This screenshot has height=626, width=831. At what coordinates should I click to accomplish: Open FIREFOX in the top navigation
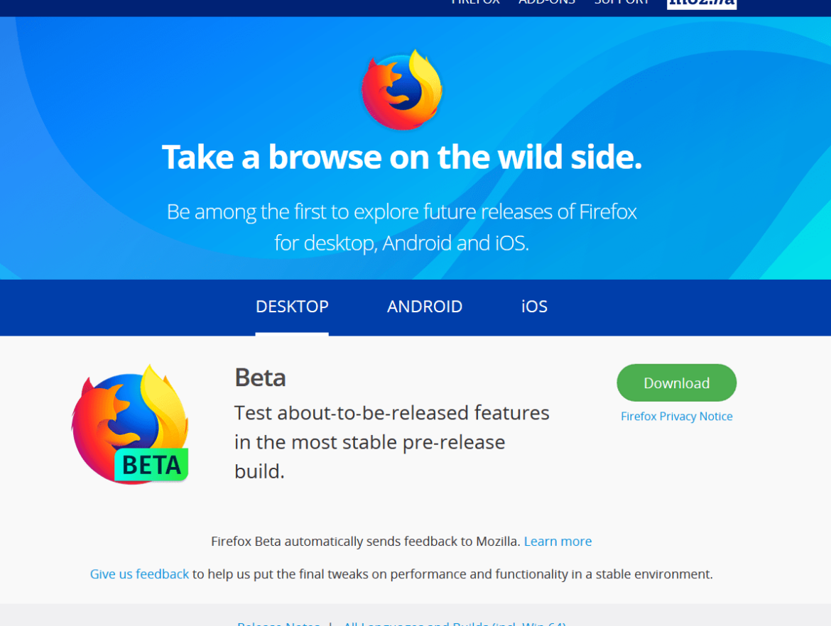[x=475, y=3]
